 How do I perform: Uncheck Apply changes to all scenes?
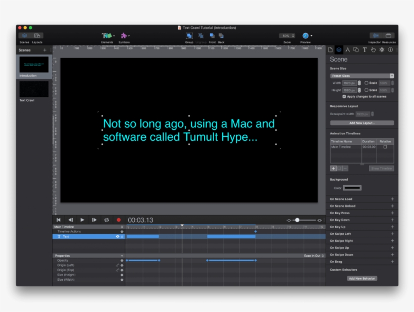click(x=344, y=96)
